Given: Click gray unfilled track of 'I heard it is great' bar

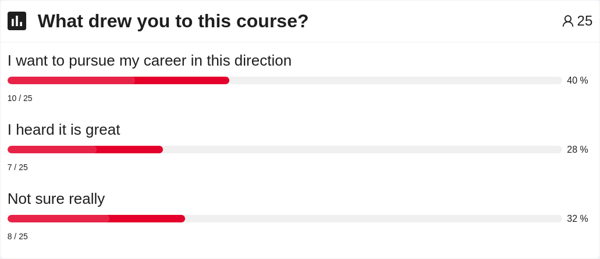Looking at the screenshot, I should pyautogui.click(x=362, y=150).
